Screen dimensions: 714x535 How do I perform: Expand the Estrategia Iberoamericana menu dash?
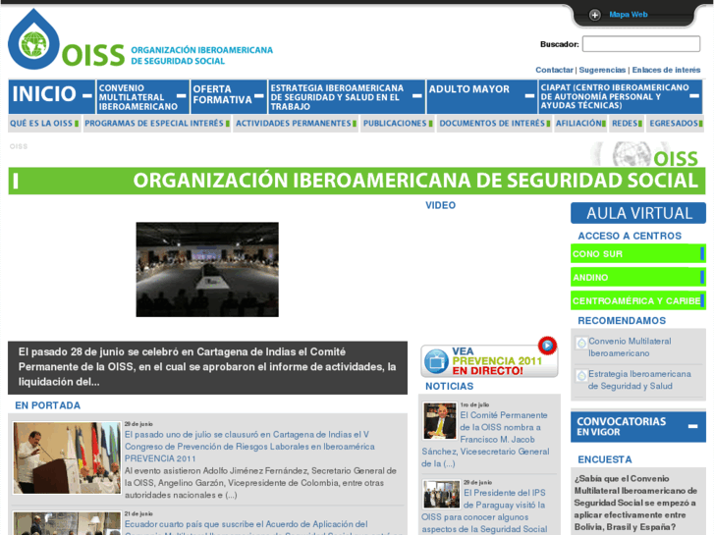click(416, 95)
